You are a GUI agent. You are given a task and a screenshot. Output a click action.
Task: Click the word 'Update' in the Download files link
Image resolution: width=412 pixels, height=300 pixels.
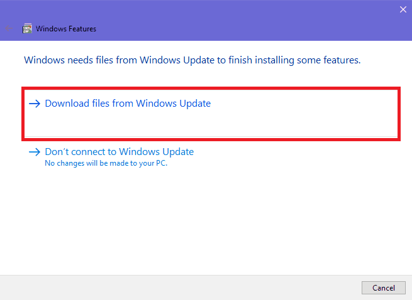pos(195,104)
